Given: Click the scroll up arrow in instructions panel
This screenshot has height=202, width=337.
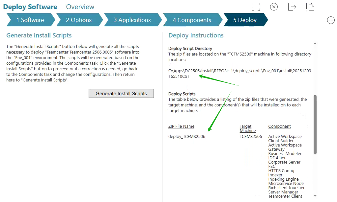Looking at the screenshot, I should point(315,44).
